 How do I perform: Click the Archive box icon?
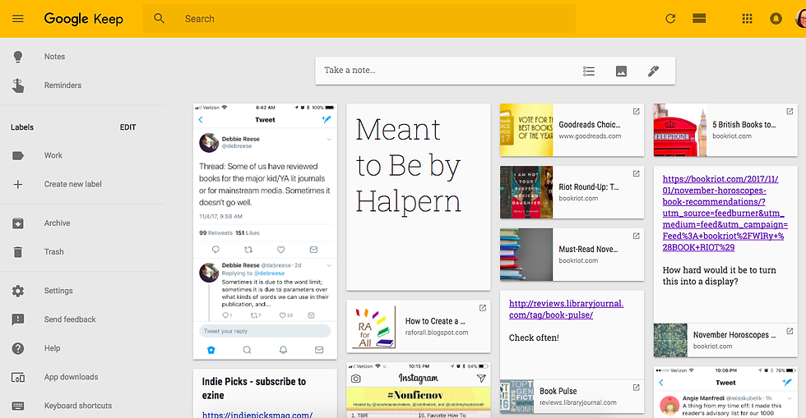coord(18,223)
